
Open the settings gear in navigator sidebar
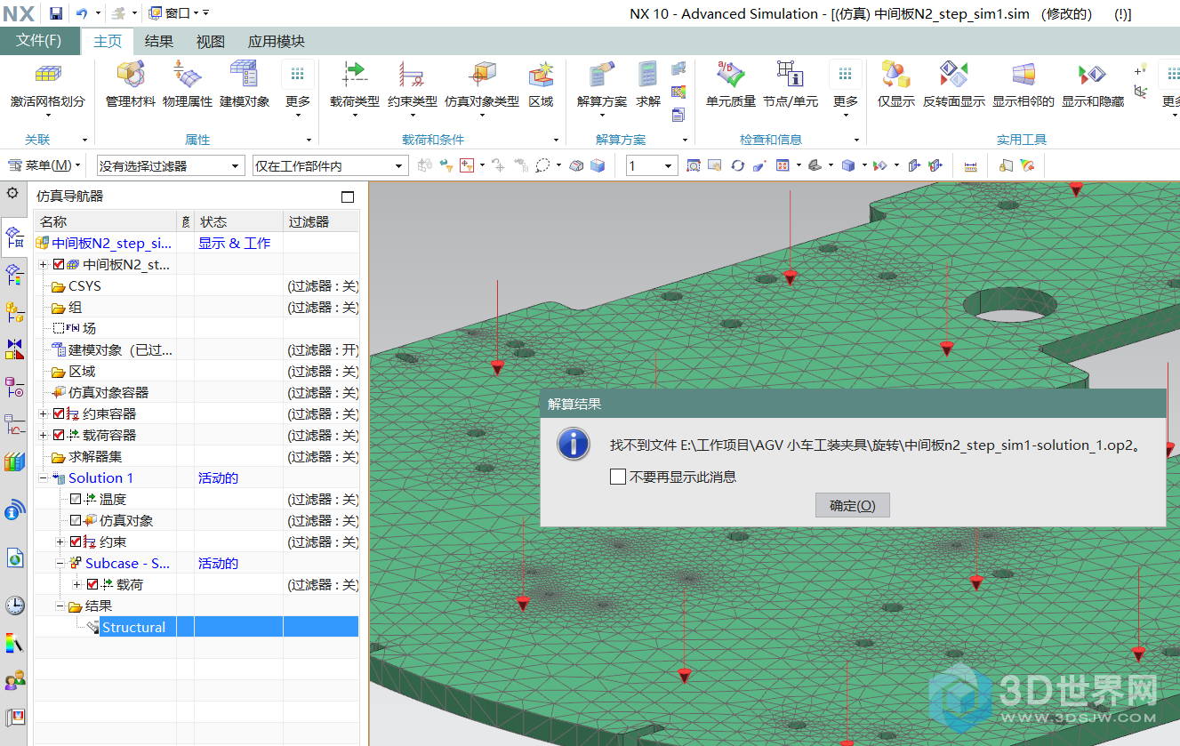pyautogui.click(x=12, y=193)
